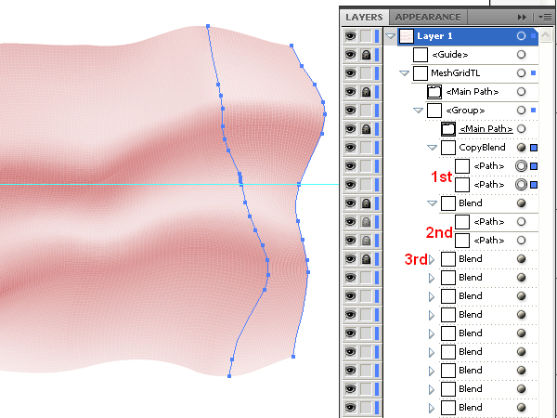Click Layer 1 blue selection indicator square

coord(533,36)
